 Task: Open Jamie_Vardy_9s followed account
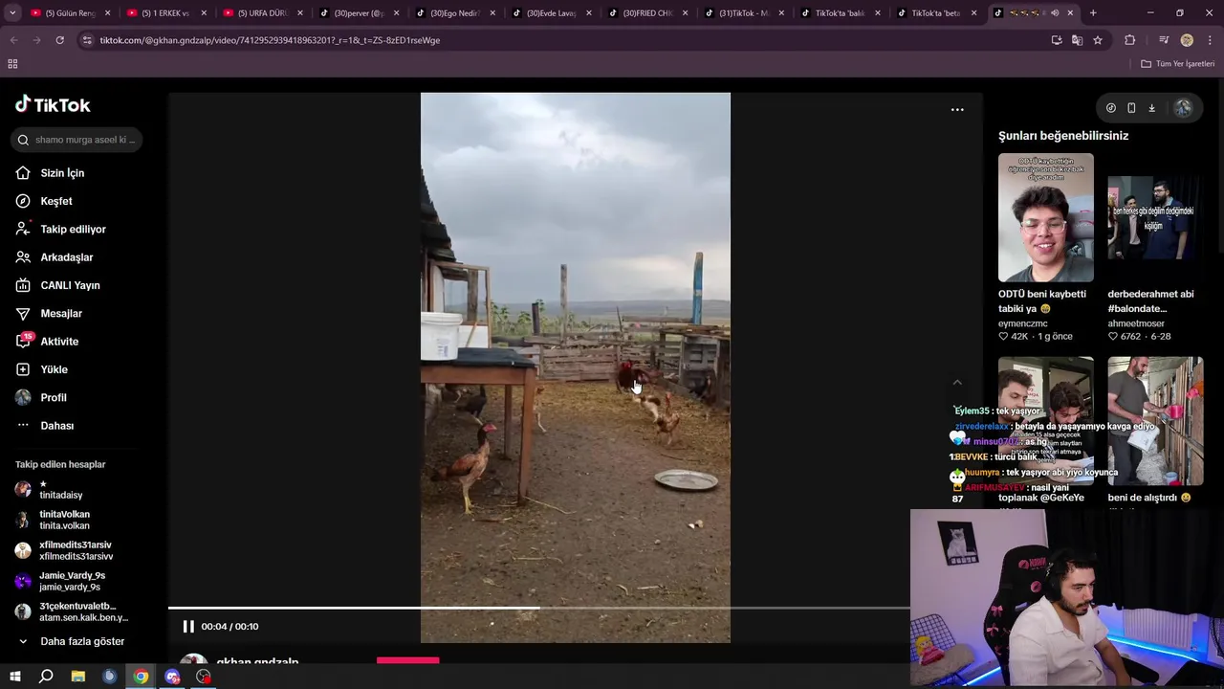coord(72,581)
